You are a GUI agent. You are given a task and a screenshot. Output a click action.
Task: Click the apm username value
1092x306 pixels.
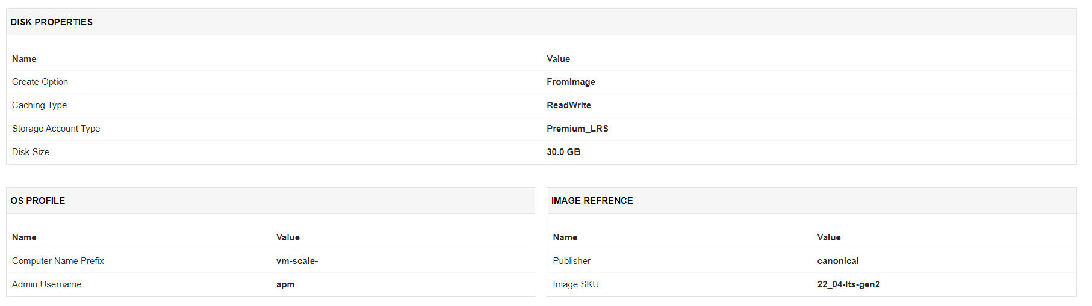click(285, 284)
